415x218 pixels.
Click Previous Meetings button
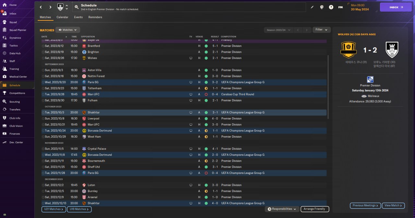[x=365, y=205]
